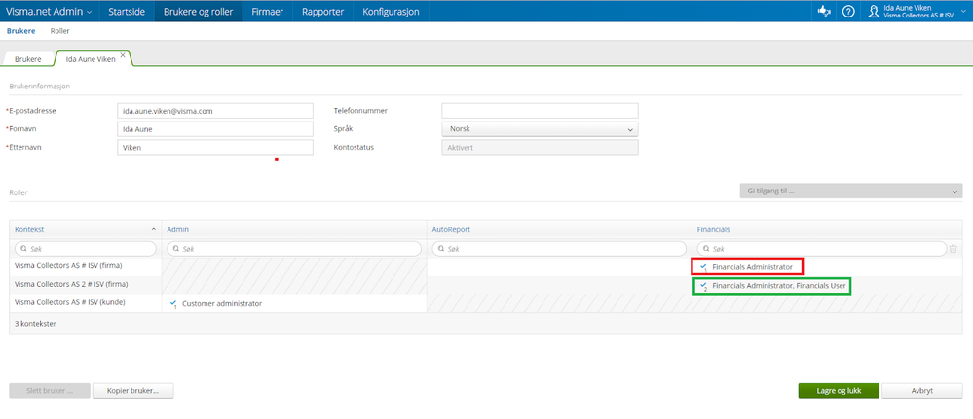The height and width of the screenshot is (419, 973).
Task: Click the Fornavn input field
Action: [214, 129]
